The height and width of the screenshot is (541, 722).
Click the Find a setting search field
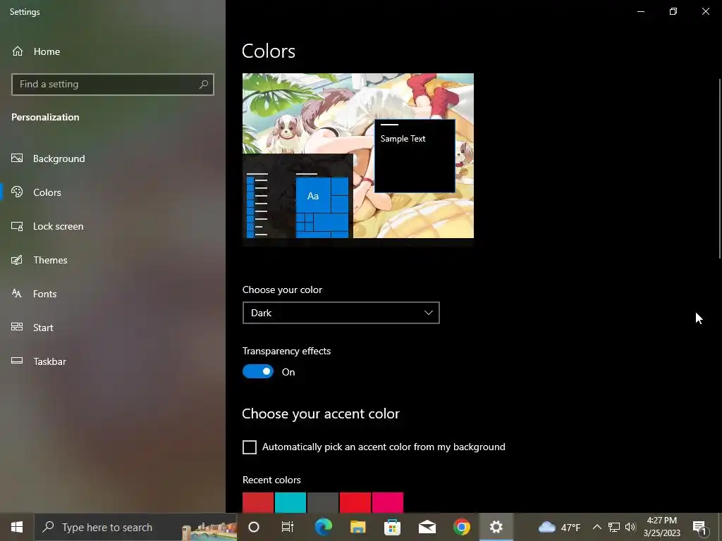point(113,85)
